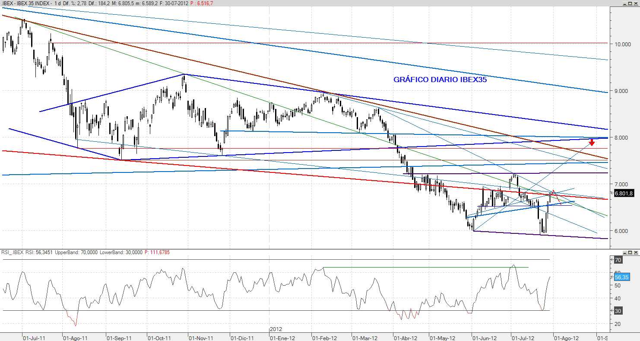
Task: Select the red down arrow marker
Action: (592, 143)
